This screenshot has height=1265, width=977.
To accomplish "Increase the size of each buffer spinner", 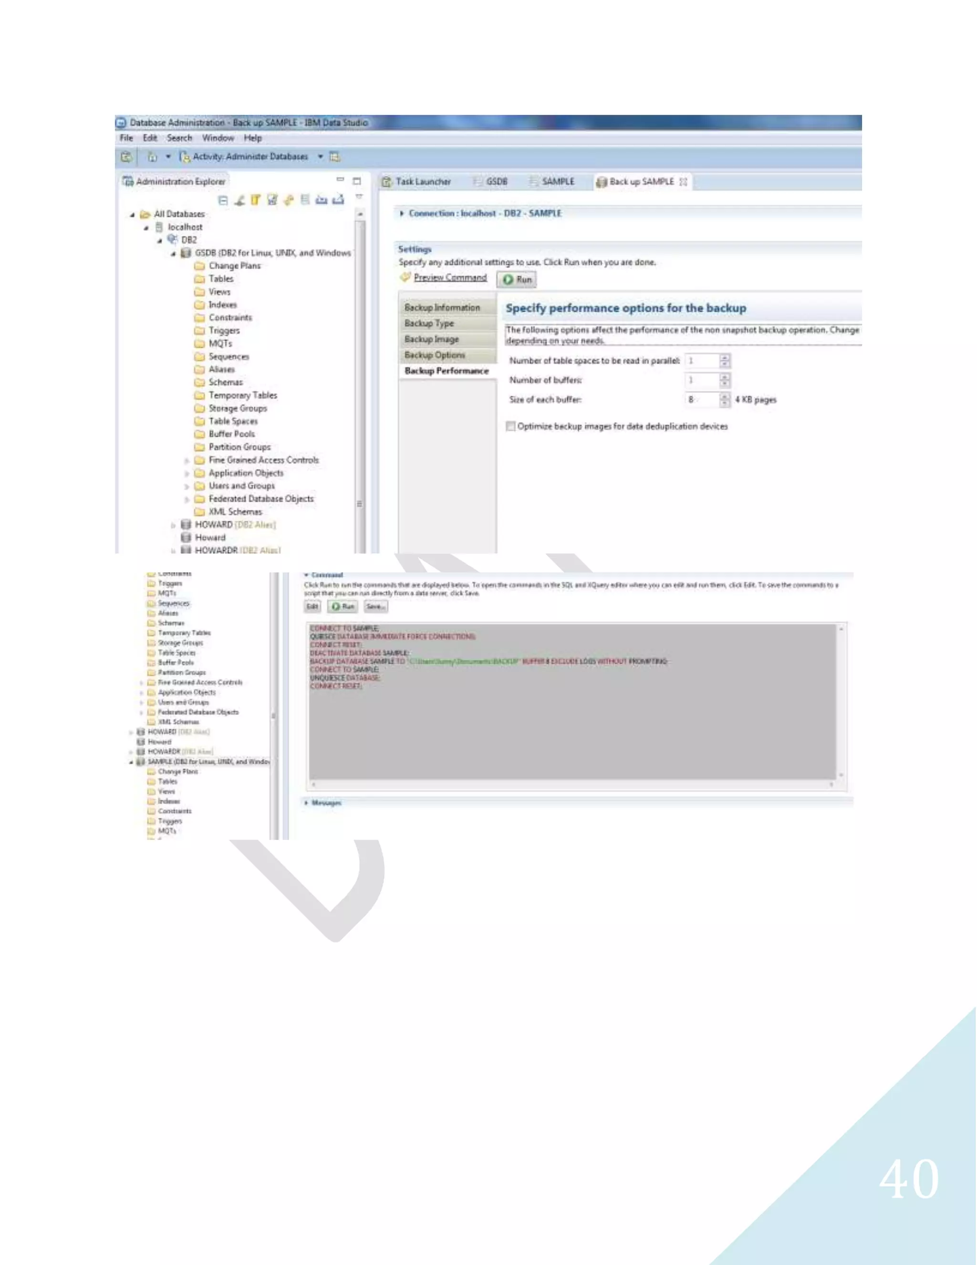I will [x=725, y=396].
